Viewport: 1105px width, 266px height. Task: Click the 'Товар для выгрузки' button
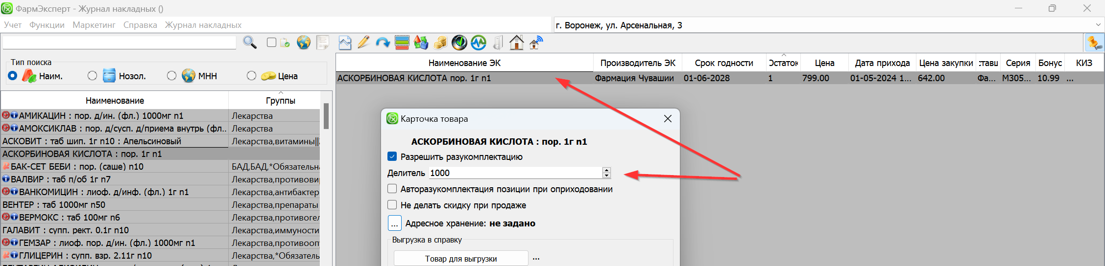point(460,259)
